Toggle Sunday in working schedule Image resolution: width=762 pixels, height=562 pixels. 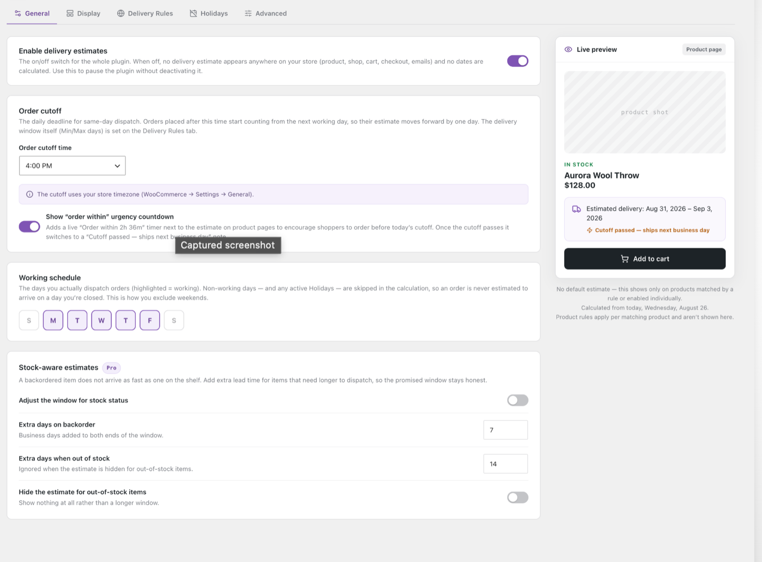point(29,320)
